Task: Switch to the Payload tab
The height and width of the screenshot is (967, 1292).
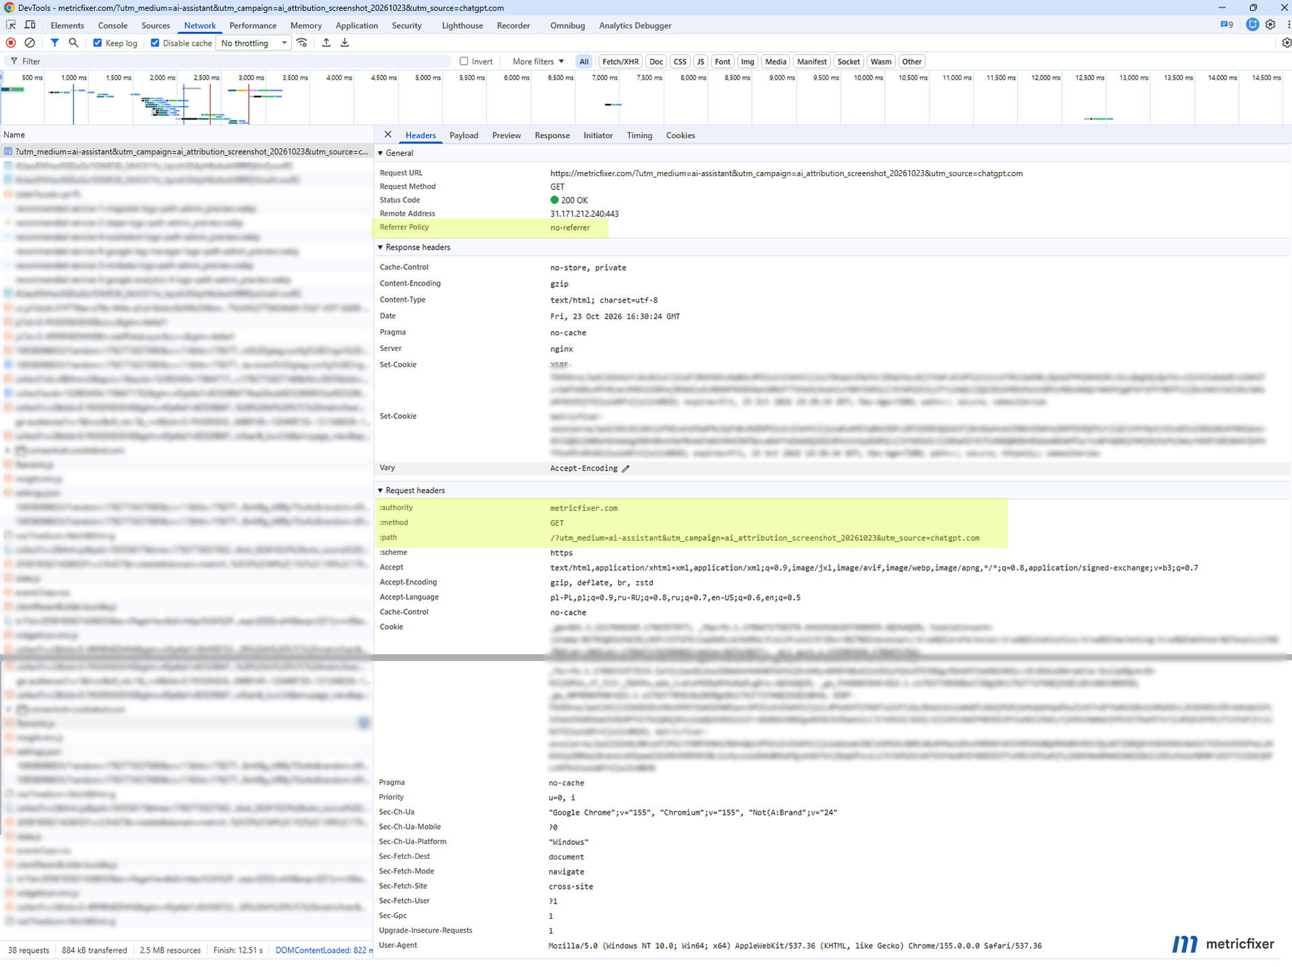Action: 464,135
